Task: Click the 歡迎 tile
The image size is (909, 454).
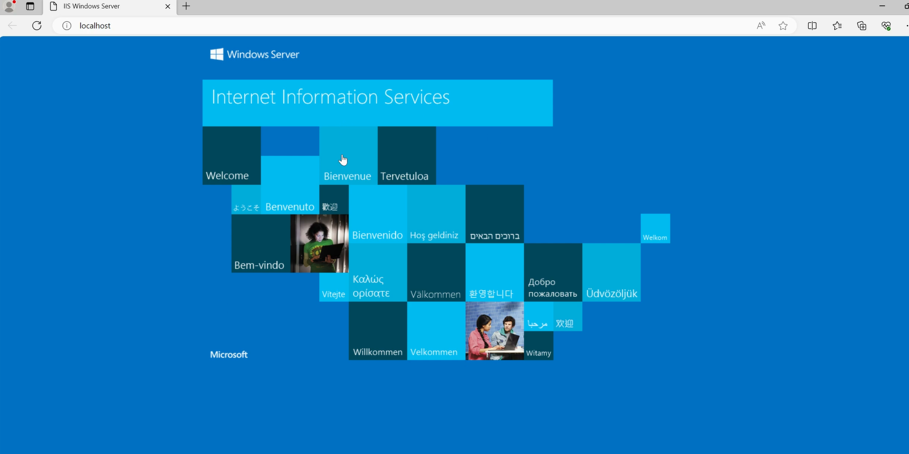Action: (334, 199)
